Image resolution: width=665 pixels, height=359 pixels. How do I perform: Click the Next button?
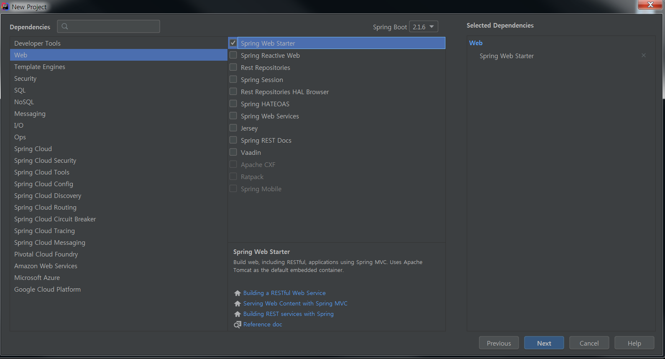[544, 343]
